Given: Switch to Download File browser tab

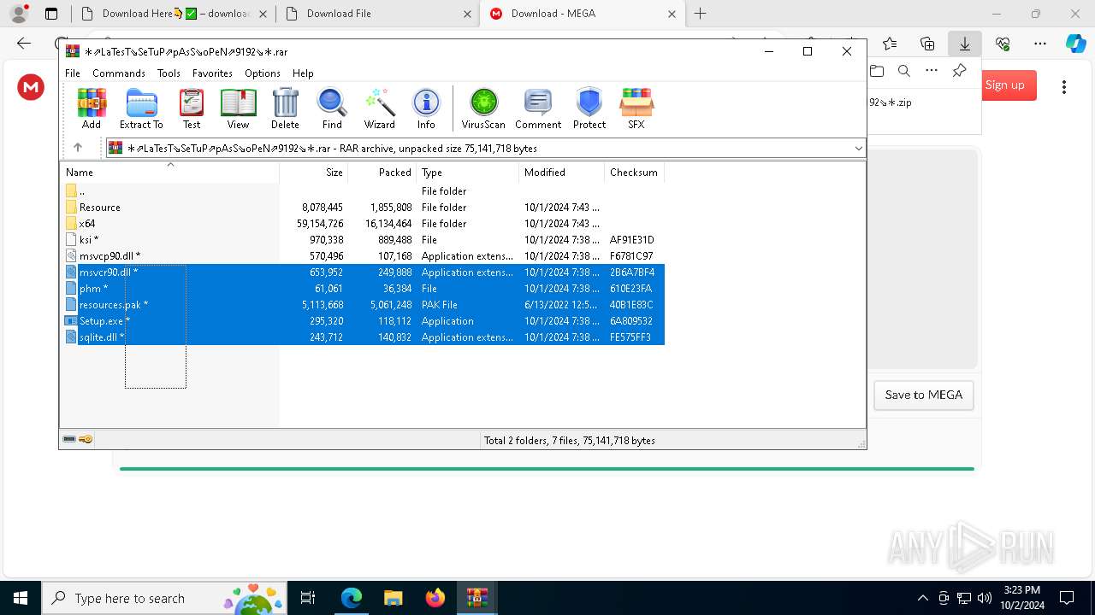Looking at the screenshot, I should 377,14.
